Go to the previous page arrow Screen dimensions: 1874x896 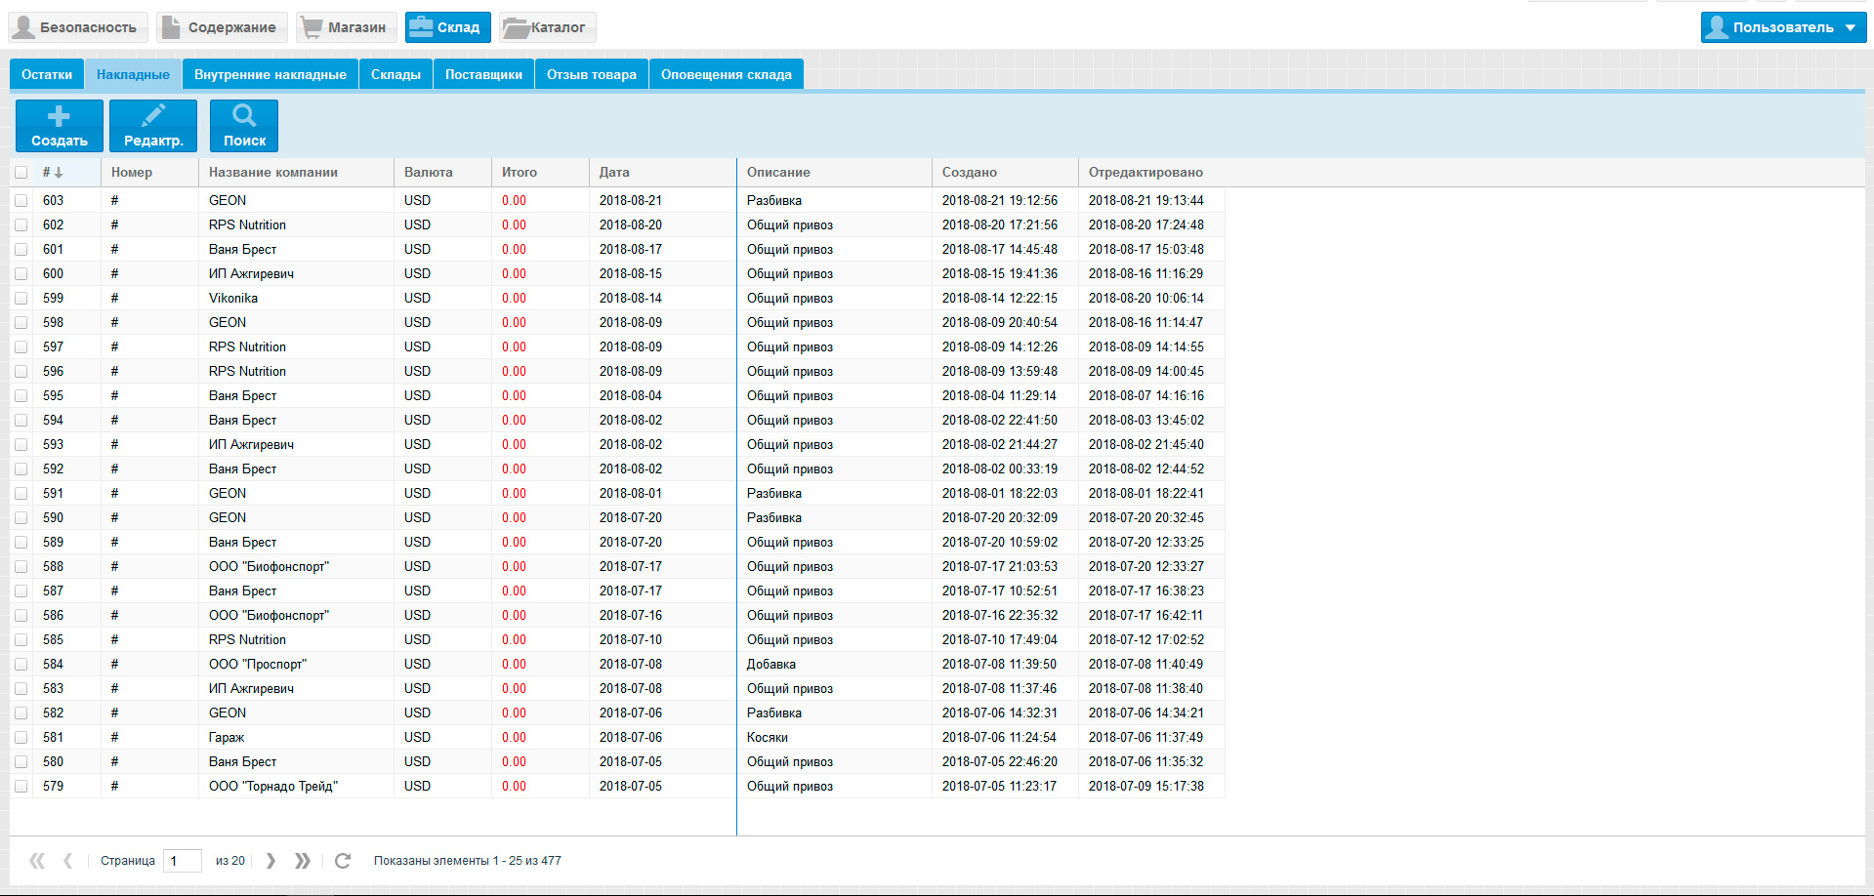(67, 861)
